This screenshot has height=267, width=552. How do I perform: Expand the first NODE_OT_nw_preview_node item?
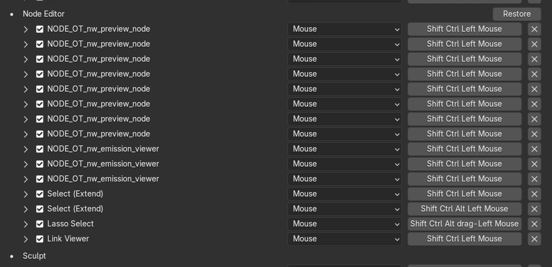[x=26, y=29]
